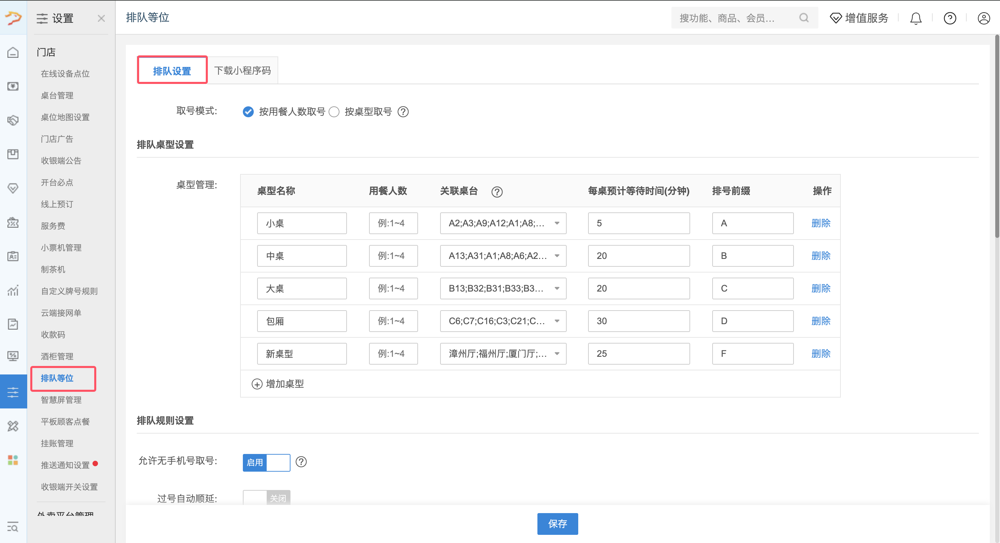Open the notification bell
This screenshot has height=543, width=1000.
(x=916, y=18)
